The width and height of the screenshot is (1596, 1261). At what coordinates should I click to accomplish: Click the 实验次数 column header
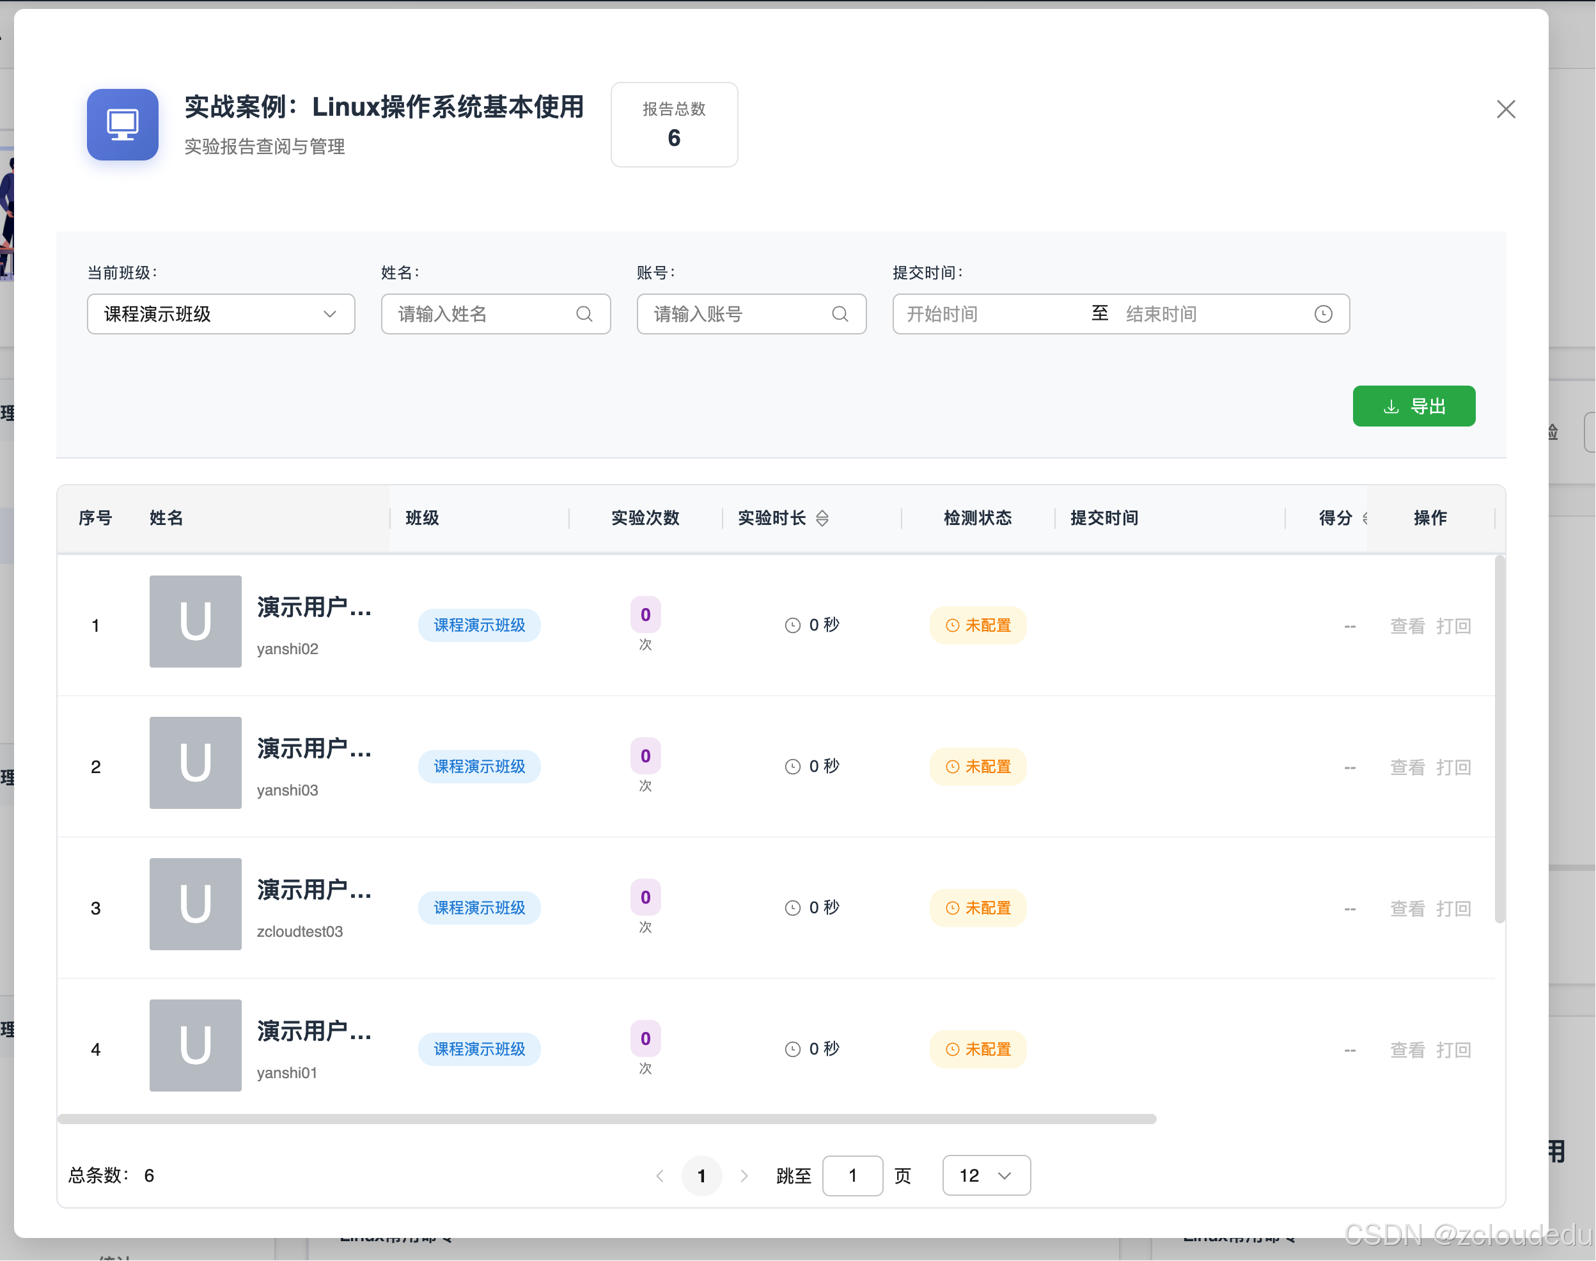coord(645,519)
